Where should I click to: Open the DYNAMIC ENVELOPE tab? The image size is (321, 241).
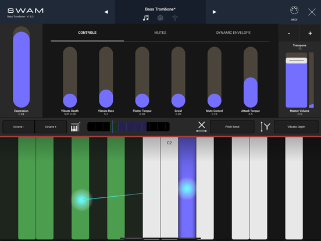coord(233,33)
